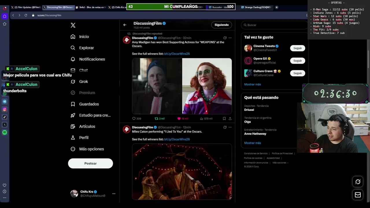Open the more menu on Amy Madigan tweet
Viewport: 370px width, 208px height.
tap(230, 38)
